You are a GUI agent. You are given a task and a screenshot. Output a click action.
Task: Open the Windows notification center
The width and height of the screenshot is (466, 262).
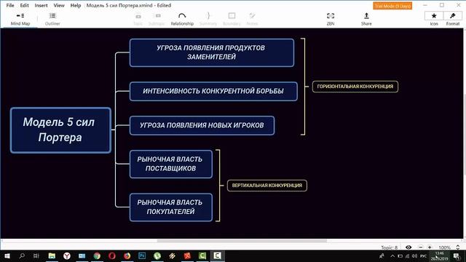click(457, 255)
